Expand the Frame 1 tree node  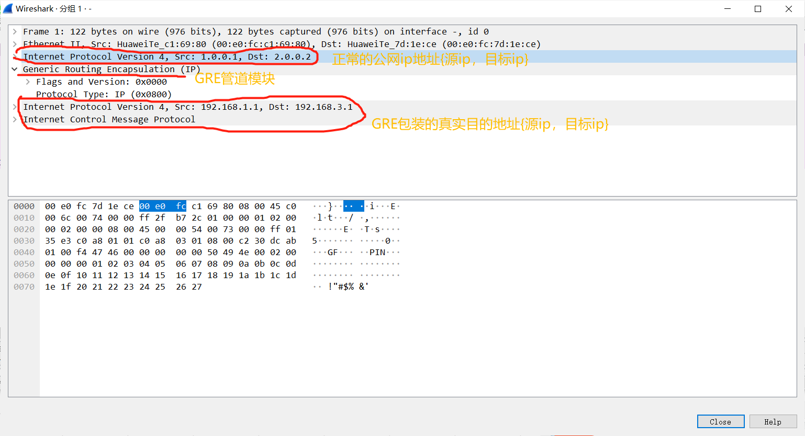15,31
